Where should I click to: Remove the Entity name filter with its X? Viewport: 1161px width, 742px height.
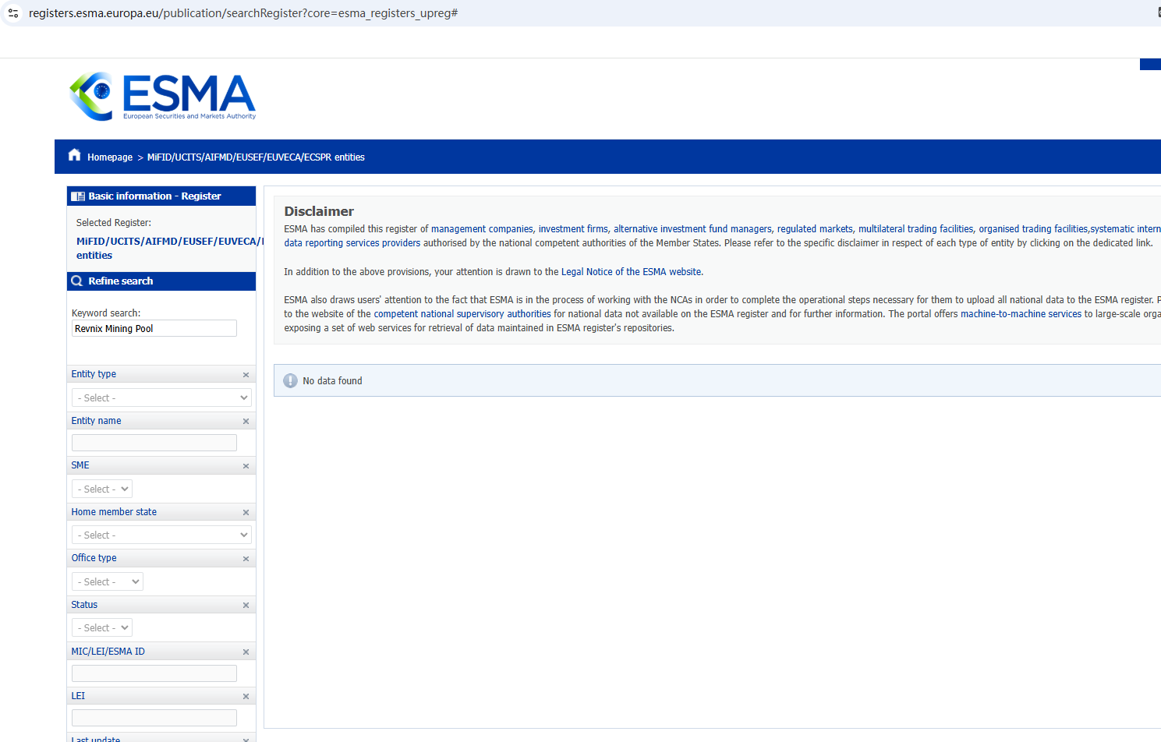tap(246, 422)
